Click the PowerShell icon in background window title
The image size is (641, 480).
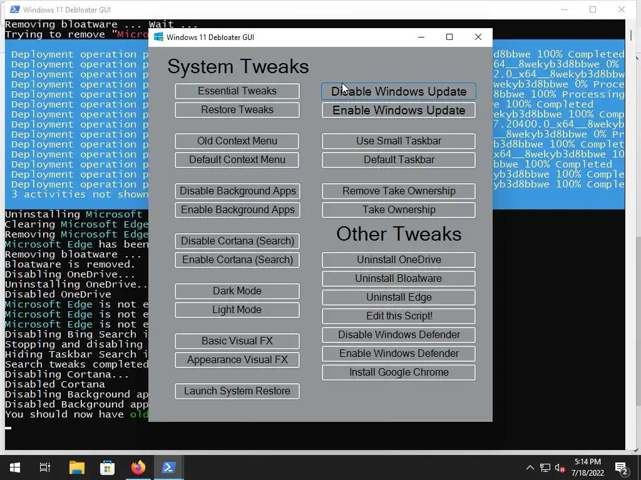tap(15, 9)
